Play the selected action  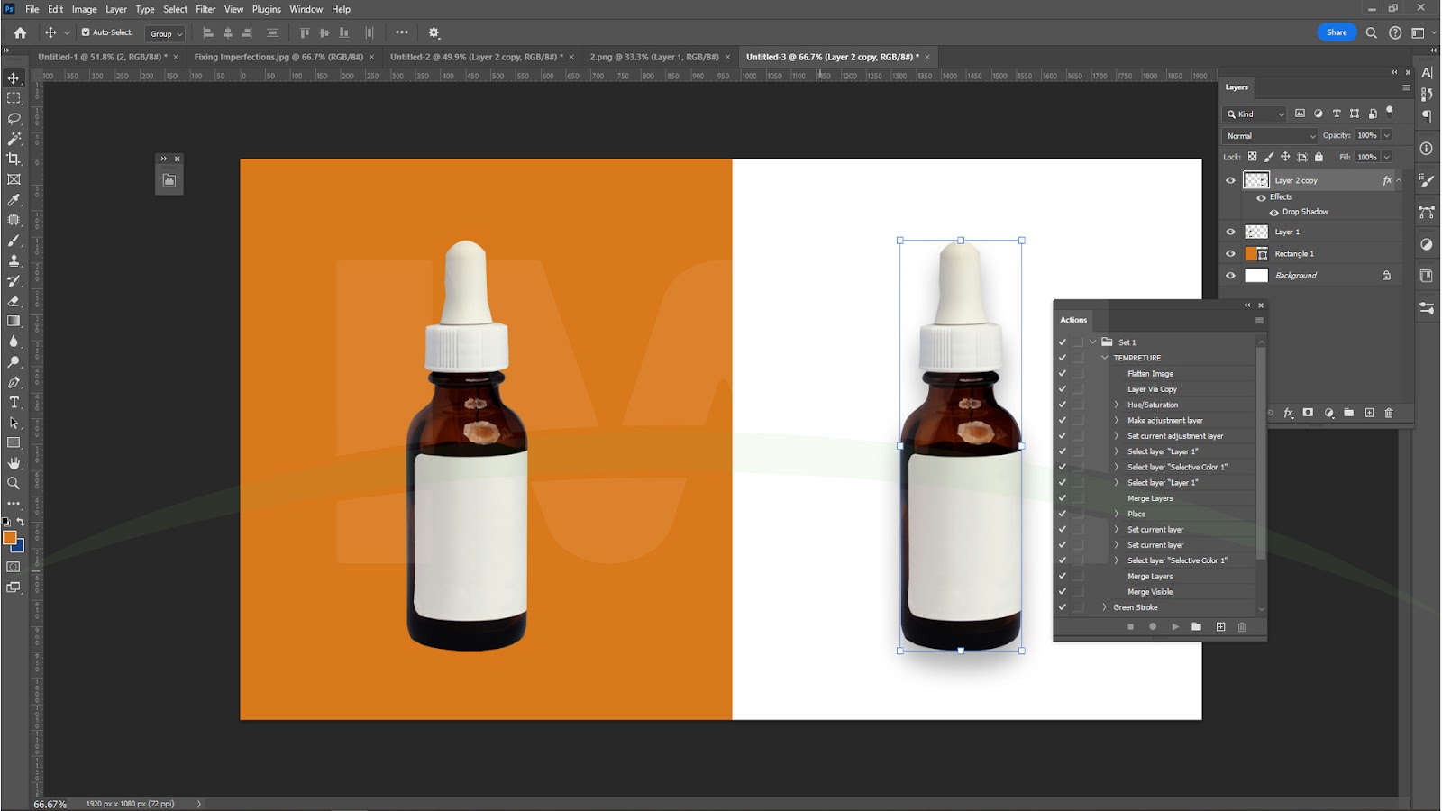pos(1174,626)
